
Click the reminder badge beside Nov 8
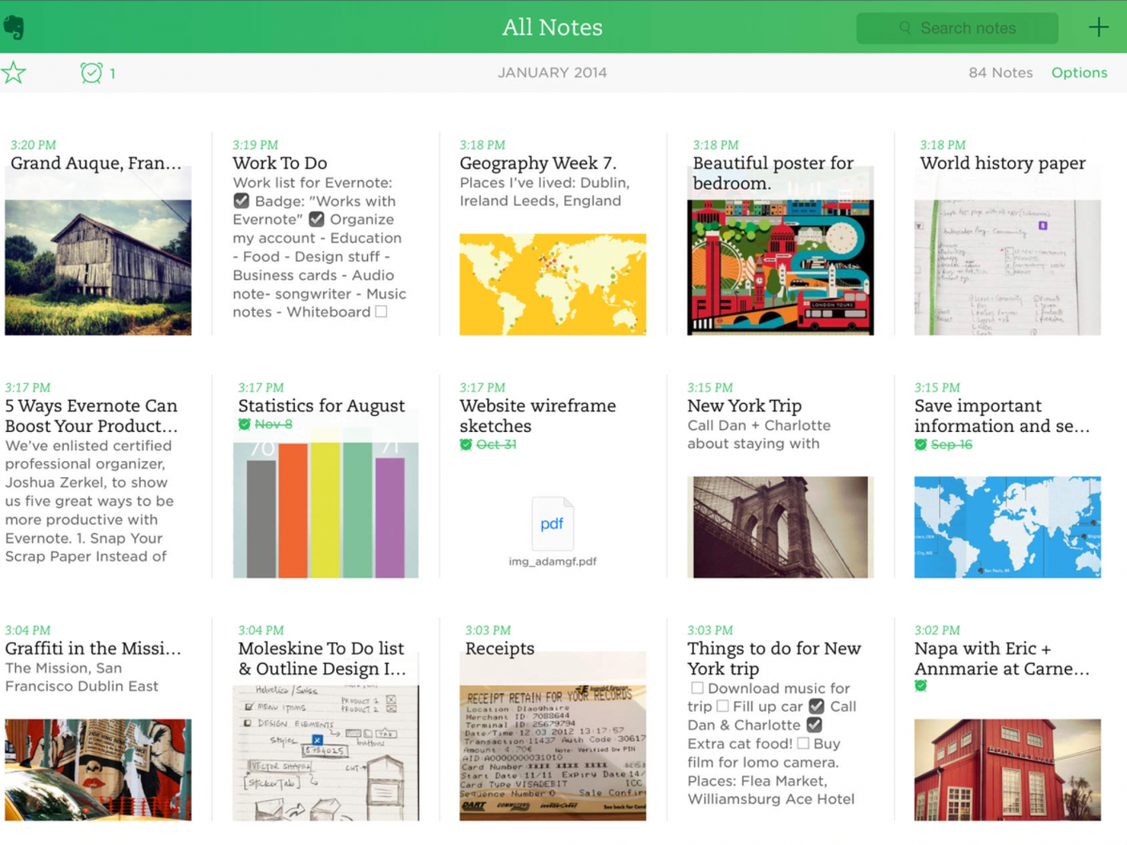pyautogui.click(x=244, y=424)
